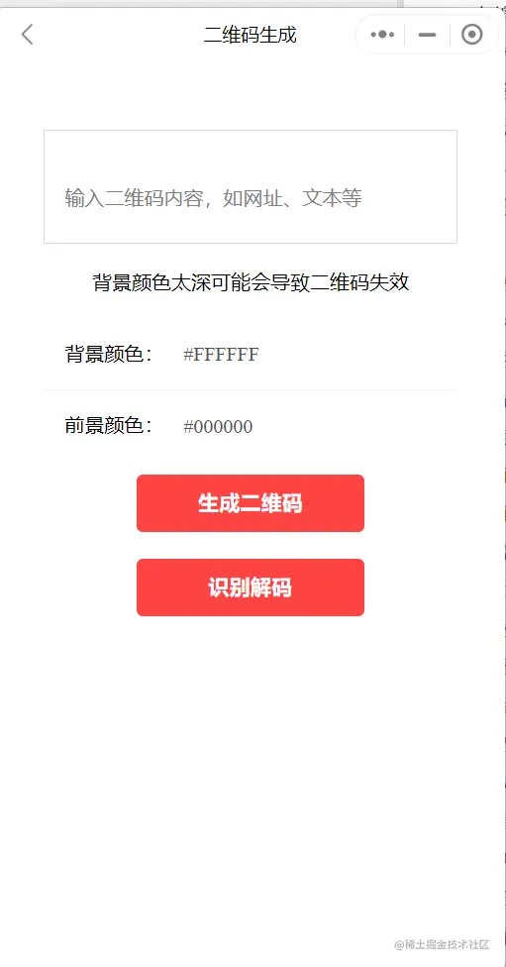Go back using the left chevron arrow

coord(27,35)
